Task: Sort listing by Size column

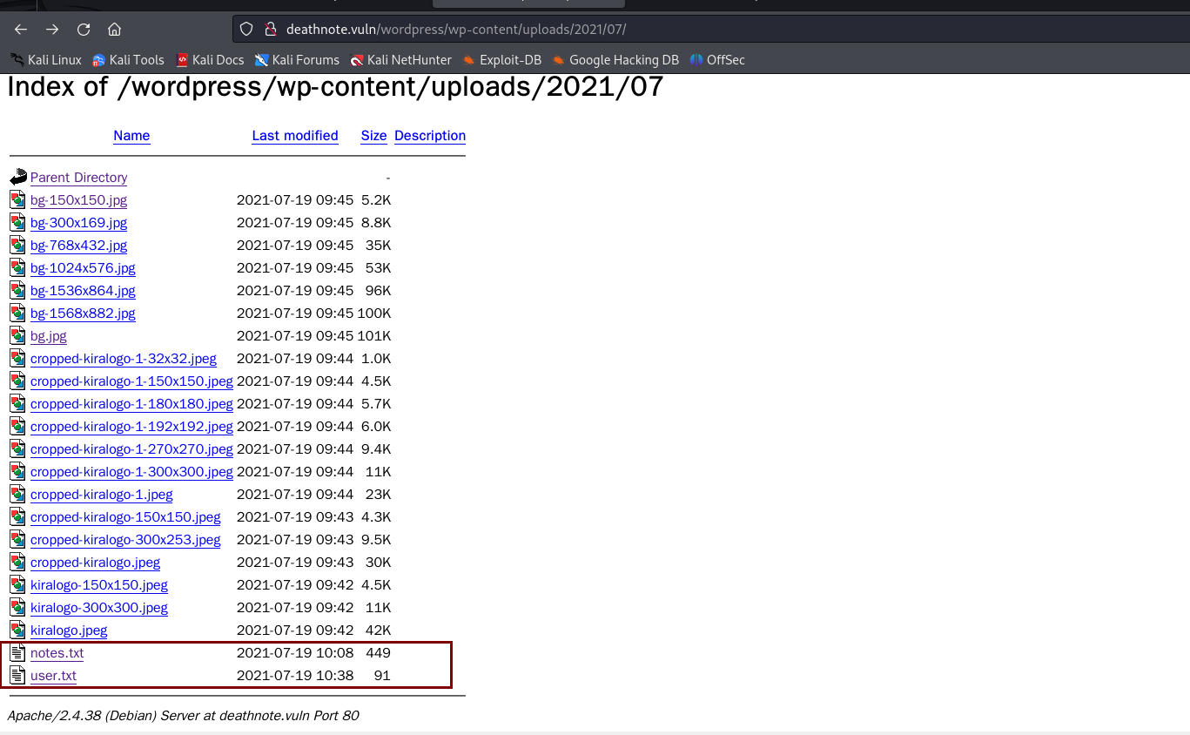Action: tap(373, 136)
